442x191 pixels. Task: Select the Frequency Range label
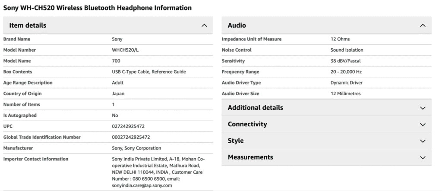(x=240, y=72)
